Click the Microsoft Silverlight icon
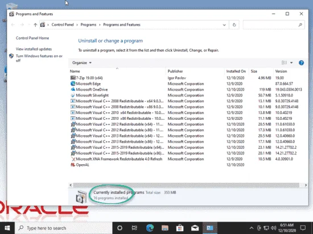 click(73, 95)
